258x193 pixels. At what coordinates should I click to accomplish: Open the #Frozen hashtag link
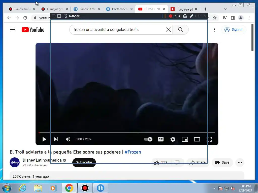coord(133,152)
